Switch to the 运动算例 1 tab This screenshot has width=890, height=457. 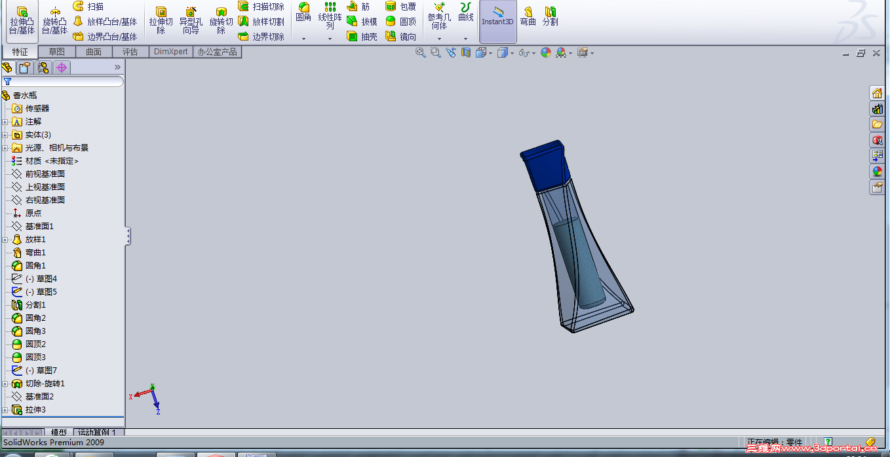tap(96, 432)
